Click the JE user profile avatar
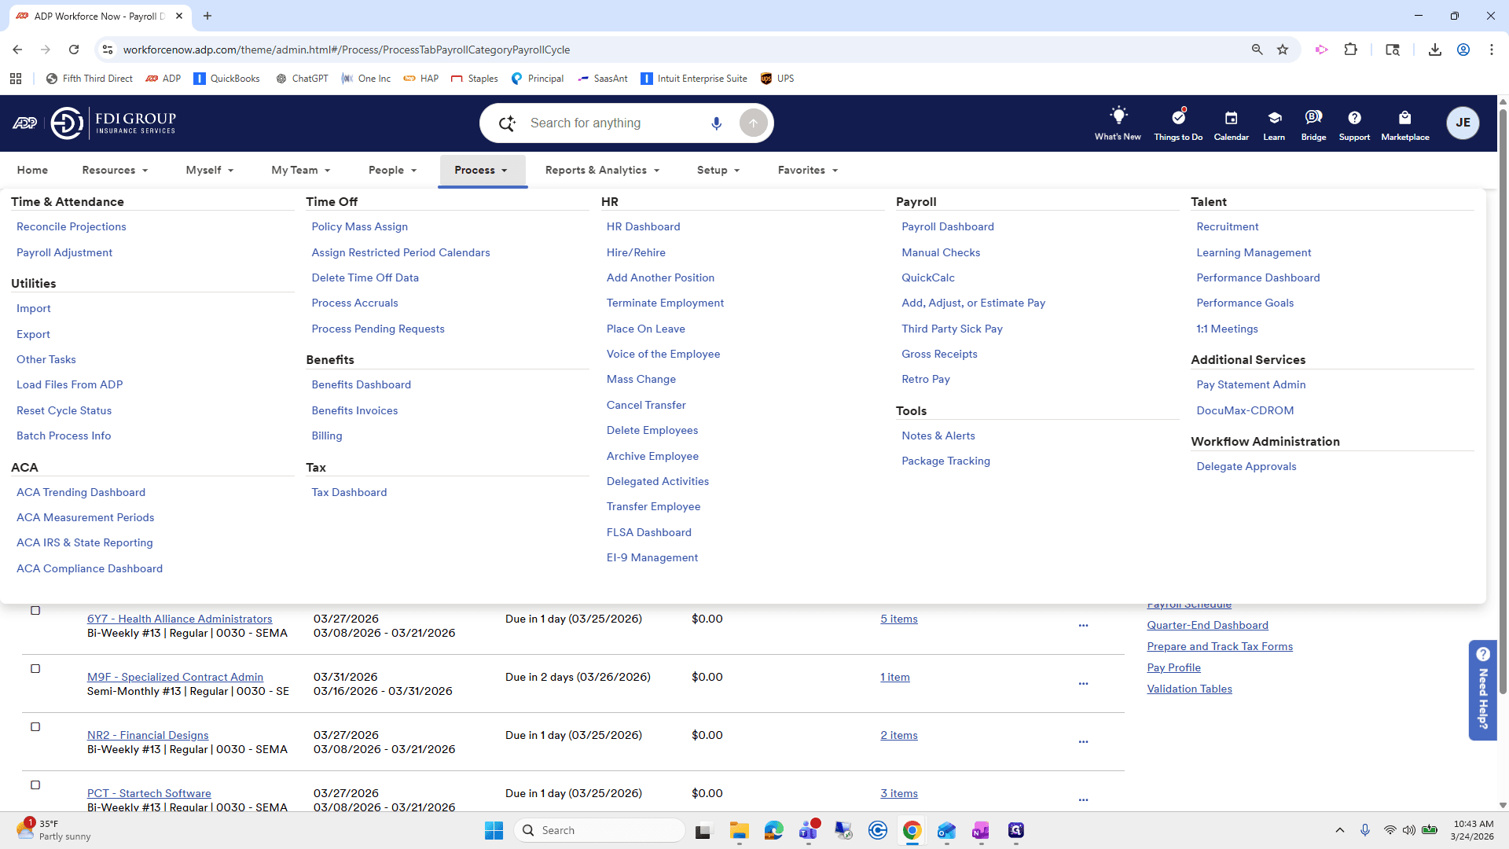 click(1463, 123)
